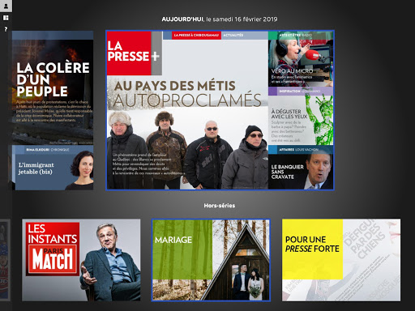Tap the Aujourd'hui date header

220,19
